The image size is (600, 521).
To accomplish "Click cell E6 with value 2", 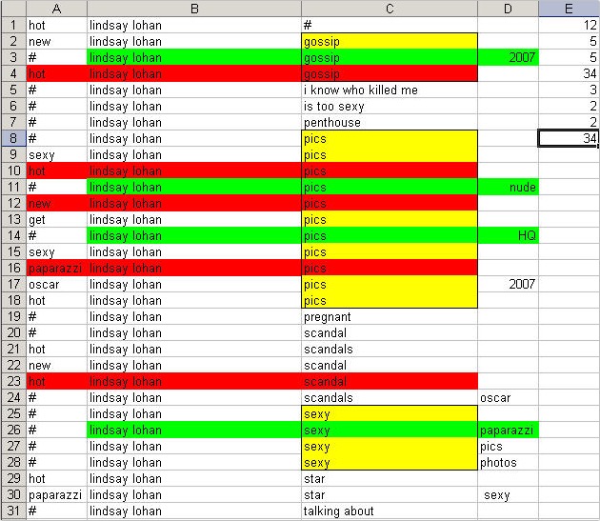I will click(x=569, y=106).
